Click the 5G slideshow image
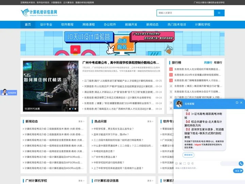 (x=51, y=86)
